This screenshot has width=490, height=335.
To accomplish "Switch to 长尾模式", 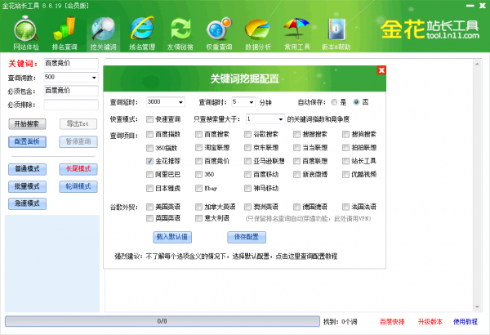I will click(x=78, y=169).
